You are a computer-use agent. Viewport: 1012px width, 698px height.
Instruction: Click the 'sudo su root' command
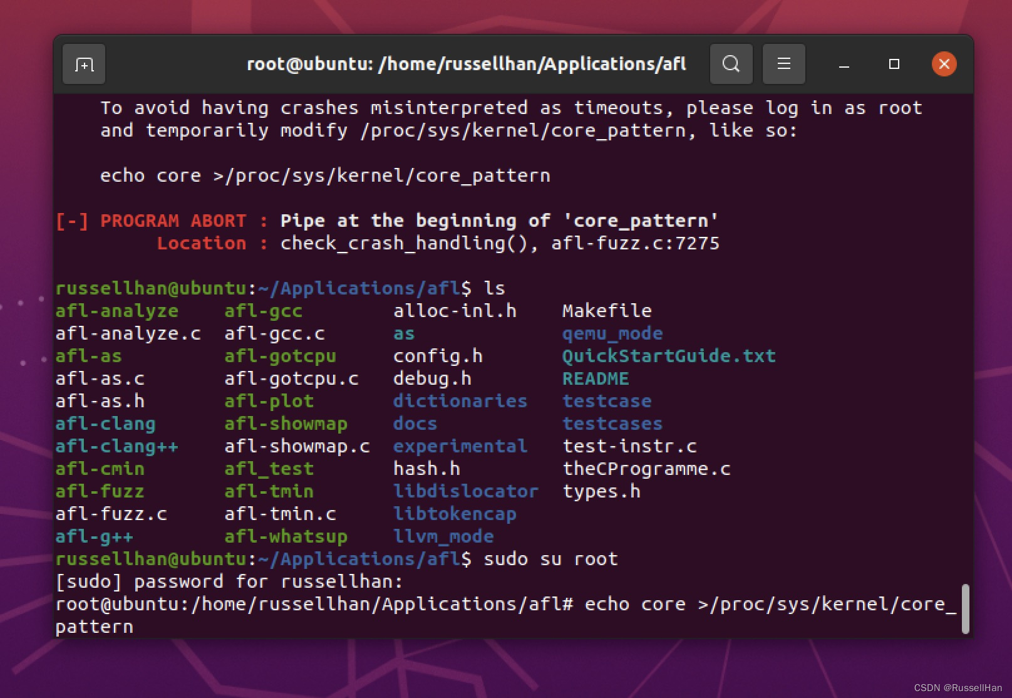[x=551, y=559]
